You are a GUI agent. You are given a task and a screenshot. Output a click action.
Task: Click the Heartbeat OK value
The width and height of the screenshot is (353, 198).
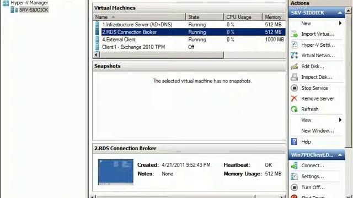[268, 165]
